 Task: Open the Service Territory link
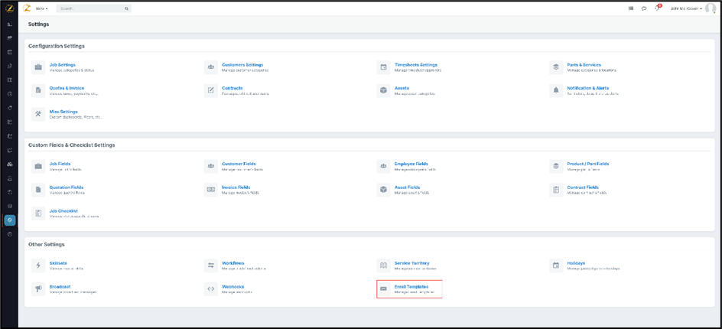tap(414, 263)
